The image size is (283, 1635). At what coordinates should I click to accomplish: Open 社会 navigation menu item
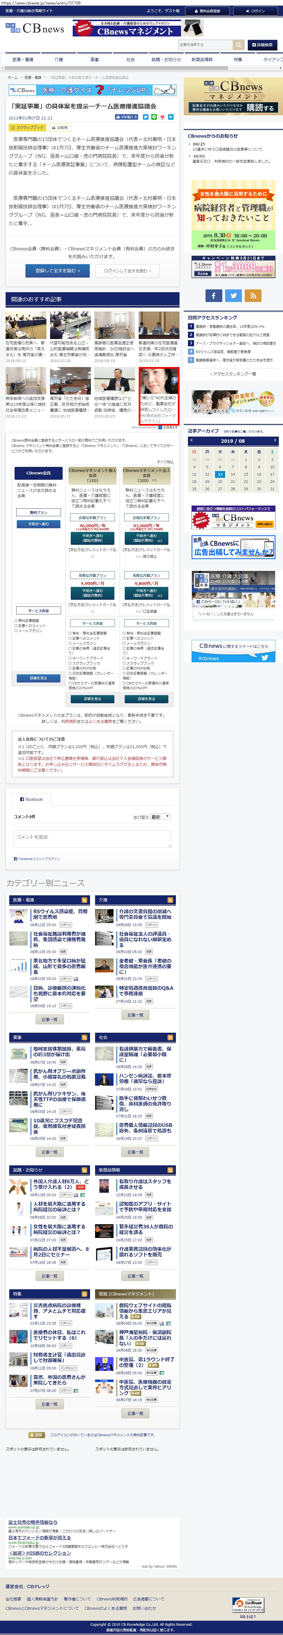tap(130, 60)
